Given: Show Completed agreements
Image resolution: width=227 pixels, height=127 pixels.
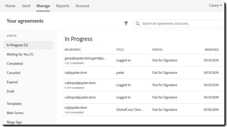Looking at the screenshot, I should pos(15,64).
